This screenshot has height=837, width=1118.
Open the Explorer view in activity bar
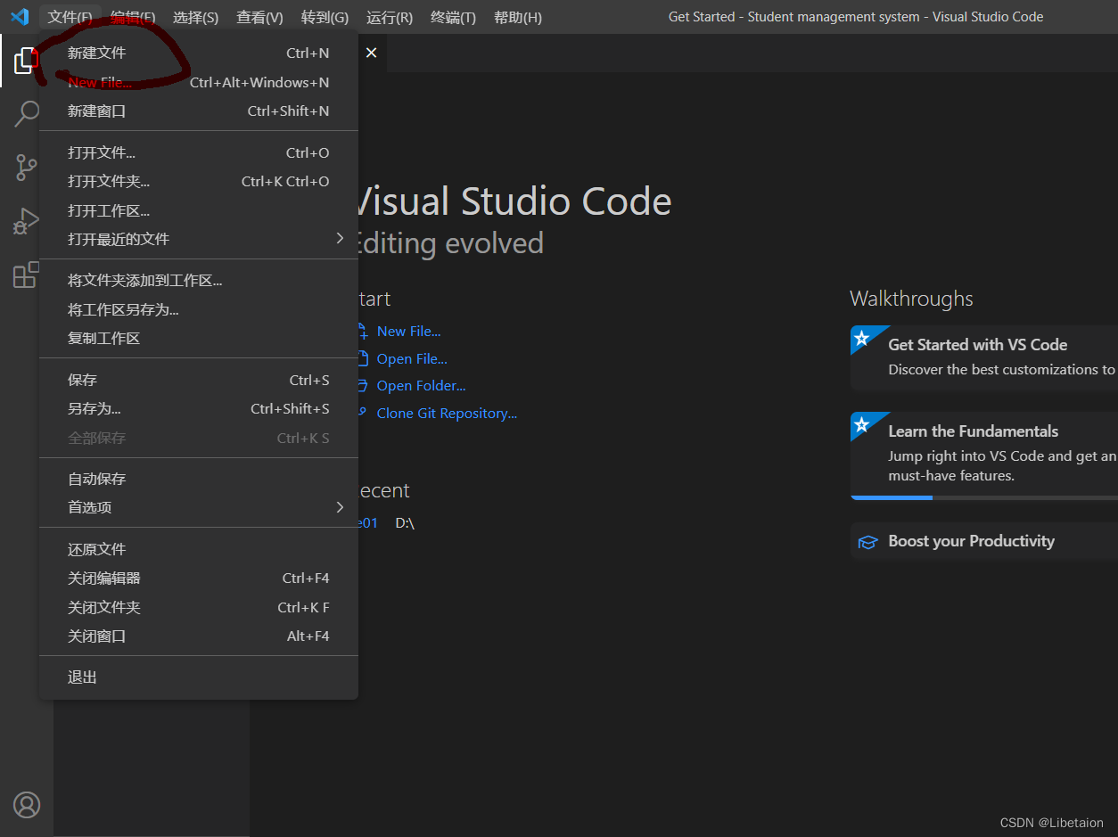26,61
